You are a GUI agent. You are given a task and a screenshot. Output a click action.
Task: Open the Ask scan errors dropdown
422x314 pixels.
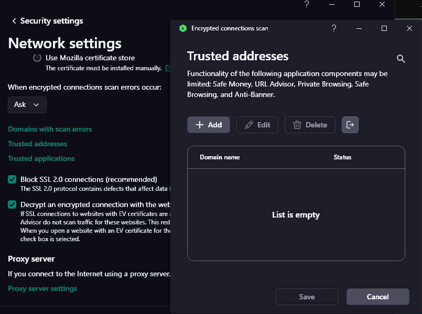click(27, 105)
